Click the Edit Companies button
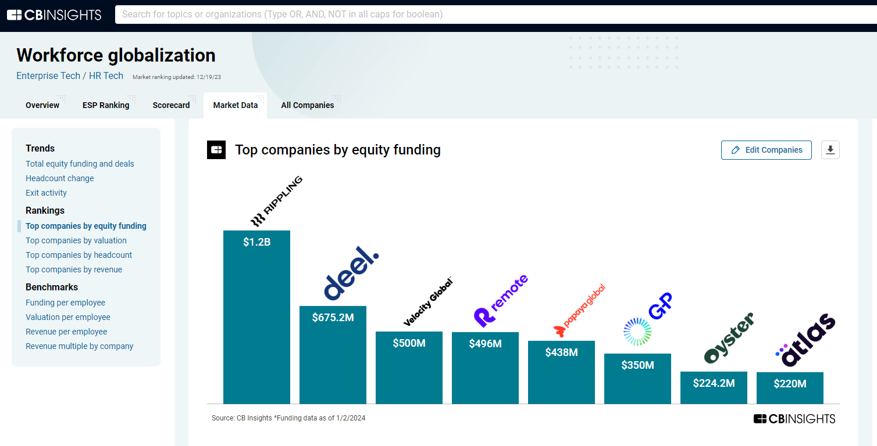The height and width of the screenshot is (446, 877). tap(767, 150)
